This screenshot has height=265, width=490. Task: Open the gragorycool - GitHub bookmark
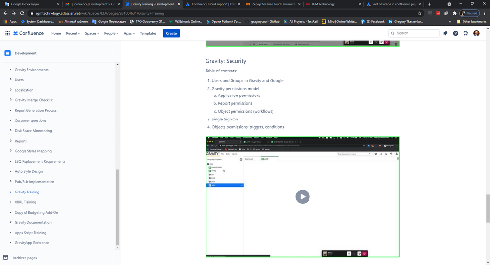click(262, 21)
